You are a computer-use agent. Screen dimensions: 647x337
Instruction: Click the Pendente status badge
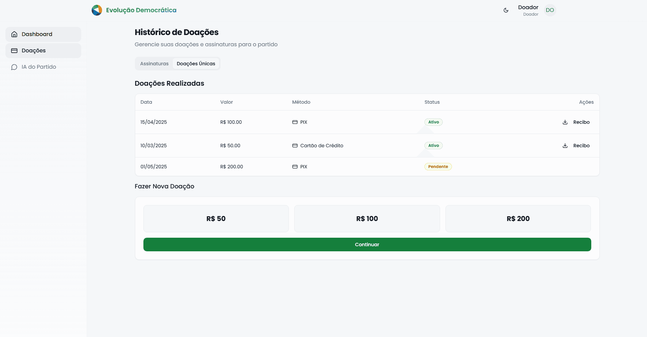[x=438, y=167]
